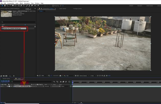
Task: Toggle visibility eye of image sequence layer
Action: (1, 86)
